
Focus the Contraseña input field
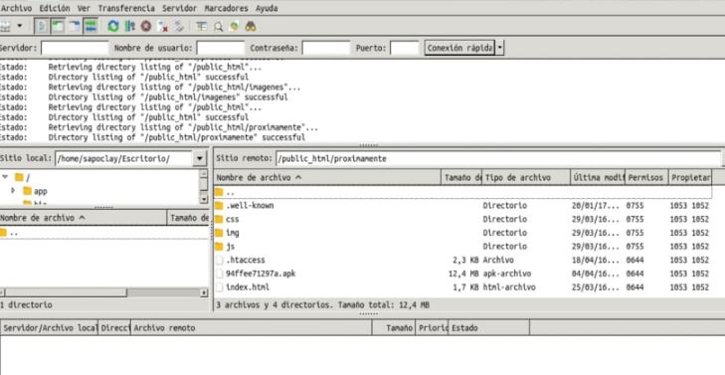click(326, 48)
